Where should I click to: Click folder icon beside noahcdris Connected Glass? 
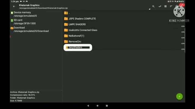click(66, 30)
